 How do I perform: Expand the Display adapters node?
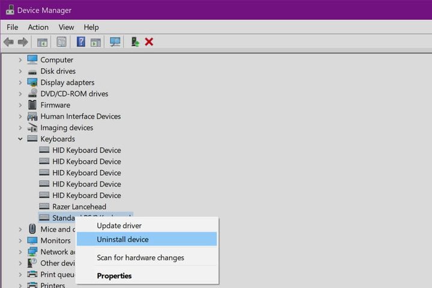tap(20, 82)
